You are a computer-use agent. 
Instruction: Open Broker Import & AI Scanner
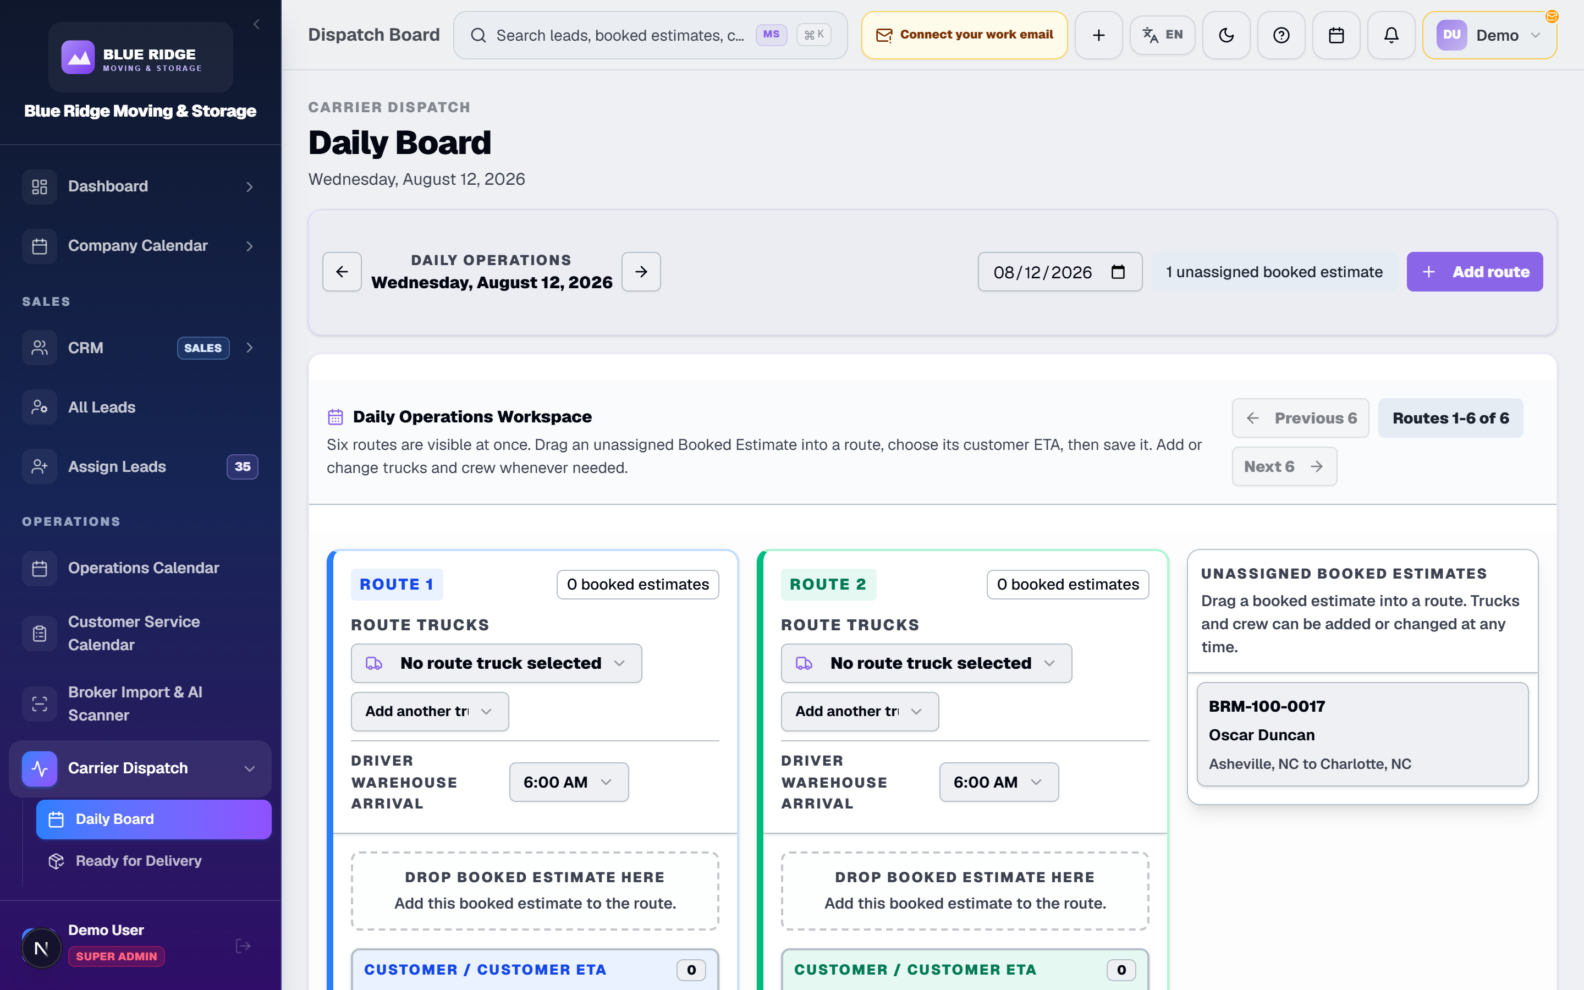pos(140,704)
